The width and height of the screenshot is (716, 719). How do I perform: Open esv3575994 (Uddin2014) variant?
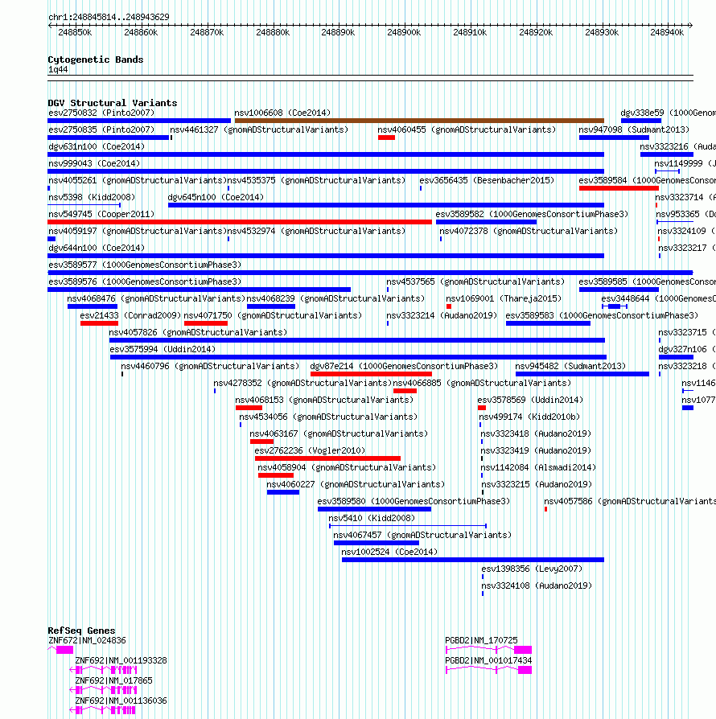(x=163, y=349)
